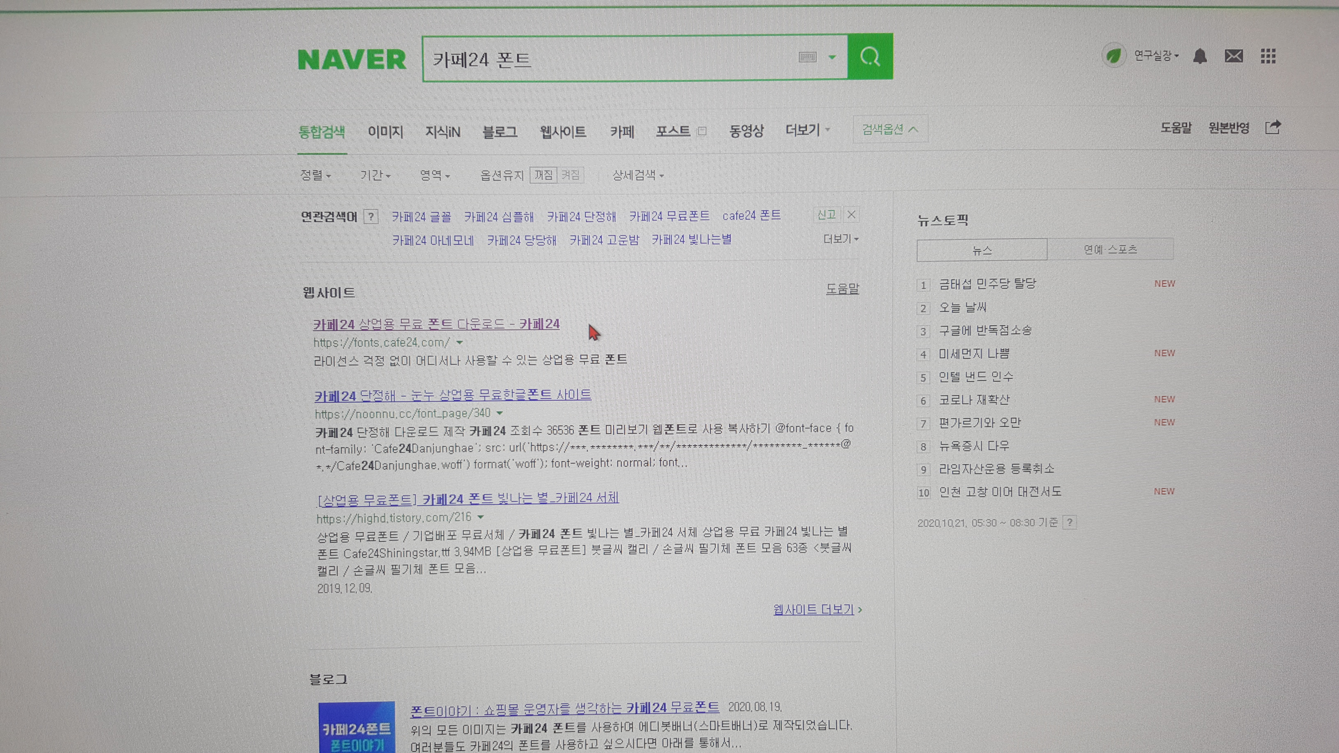Image resolution: width=1339 pixels, height=753 pixels.
Task: Switch to the 이미지 search tab
Action: click(x=385, y=132)
